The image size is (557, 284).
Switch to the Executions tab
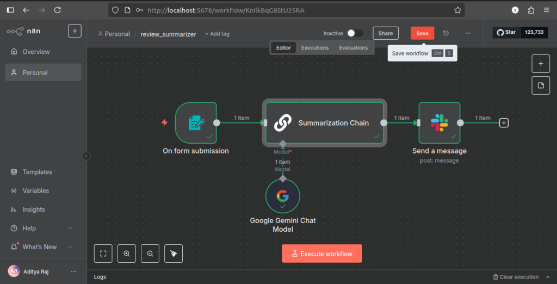click(x=315, y=48)
